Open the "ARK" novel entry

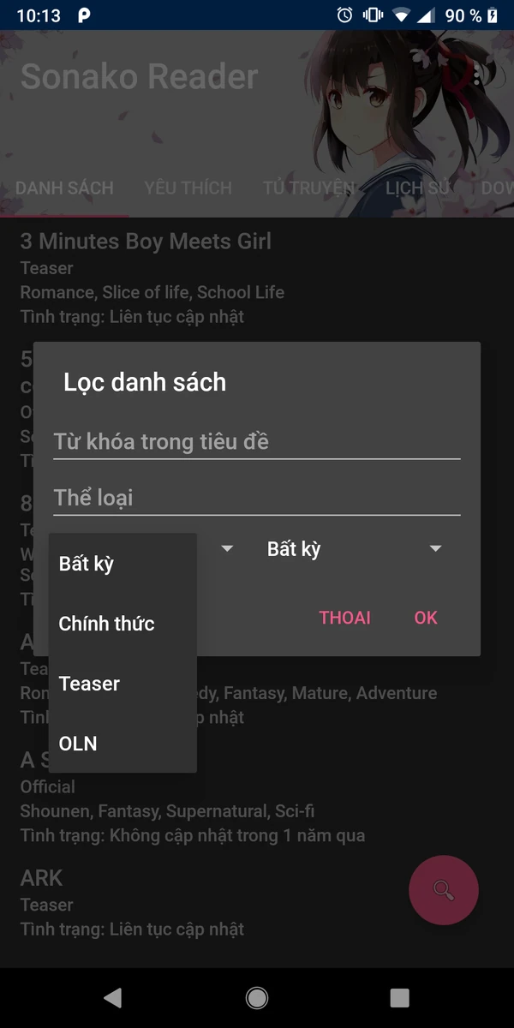(x=39, y=877)
